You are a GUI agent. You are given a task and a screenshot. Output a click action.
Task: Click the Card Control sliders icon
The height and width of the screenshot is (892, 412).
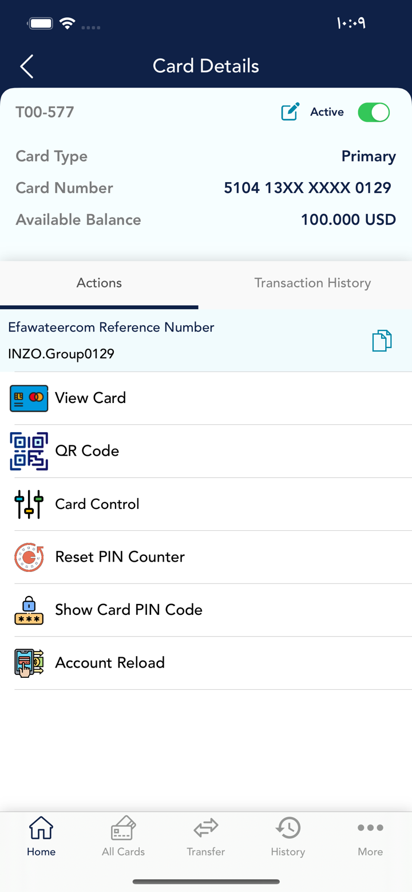(29, 504)
